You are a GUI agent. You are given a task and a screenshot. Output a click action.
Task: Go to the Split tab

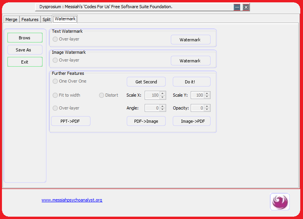46,19
